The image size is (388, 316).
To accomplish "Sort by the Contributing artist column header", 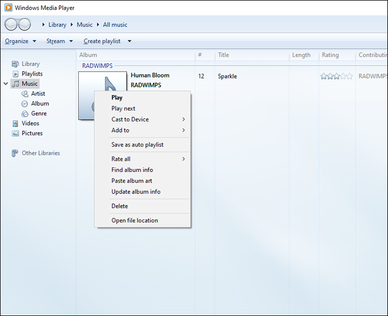I will (x=372, y=55).
